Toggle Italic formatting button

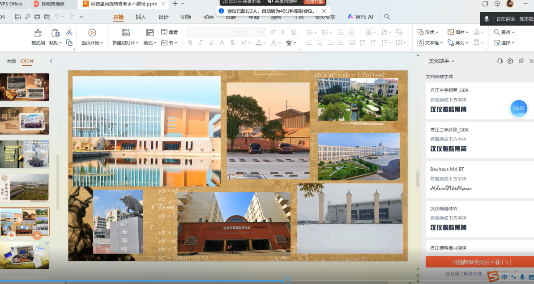pyautogui.click(x=200, y=42)
